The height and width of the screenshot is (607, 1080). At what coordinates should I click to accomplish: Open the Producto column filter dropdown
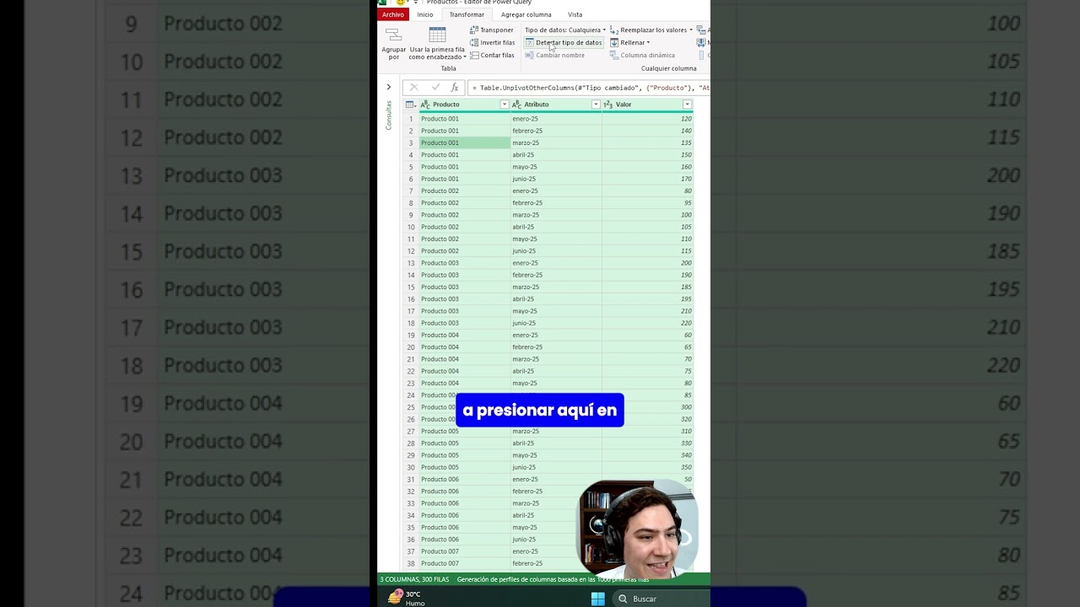click(x=505, y=105)
